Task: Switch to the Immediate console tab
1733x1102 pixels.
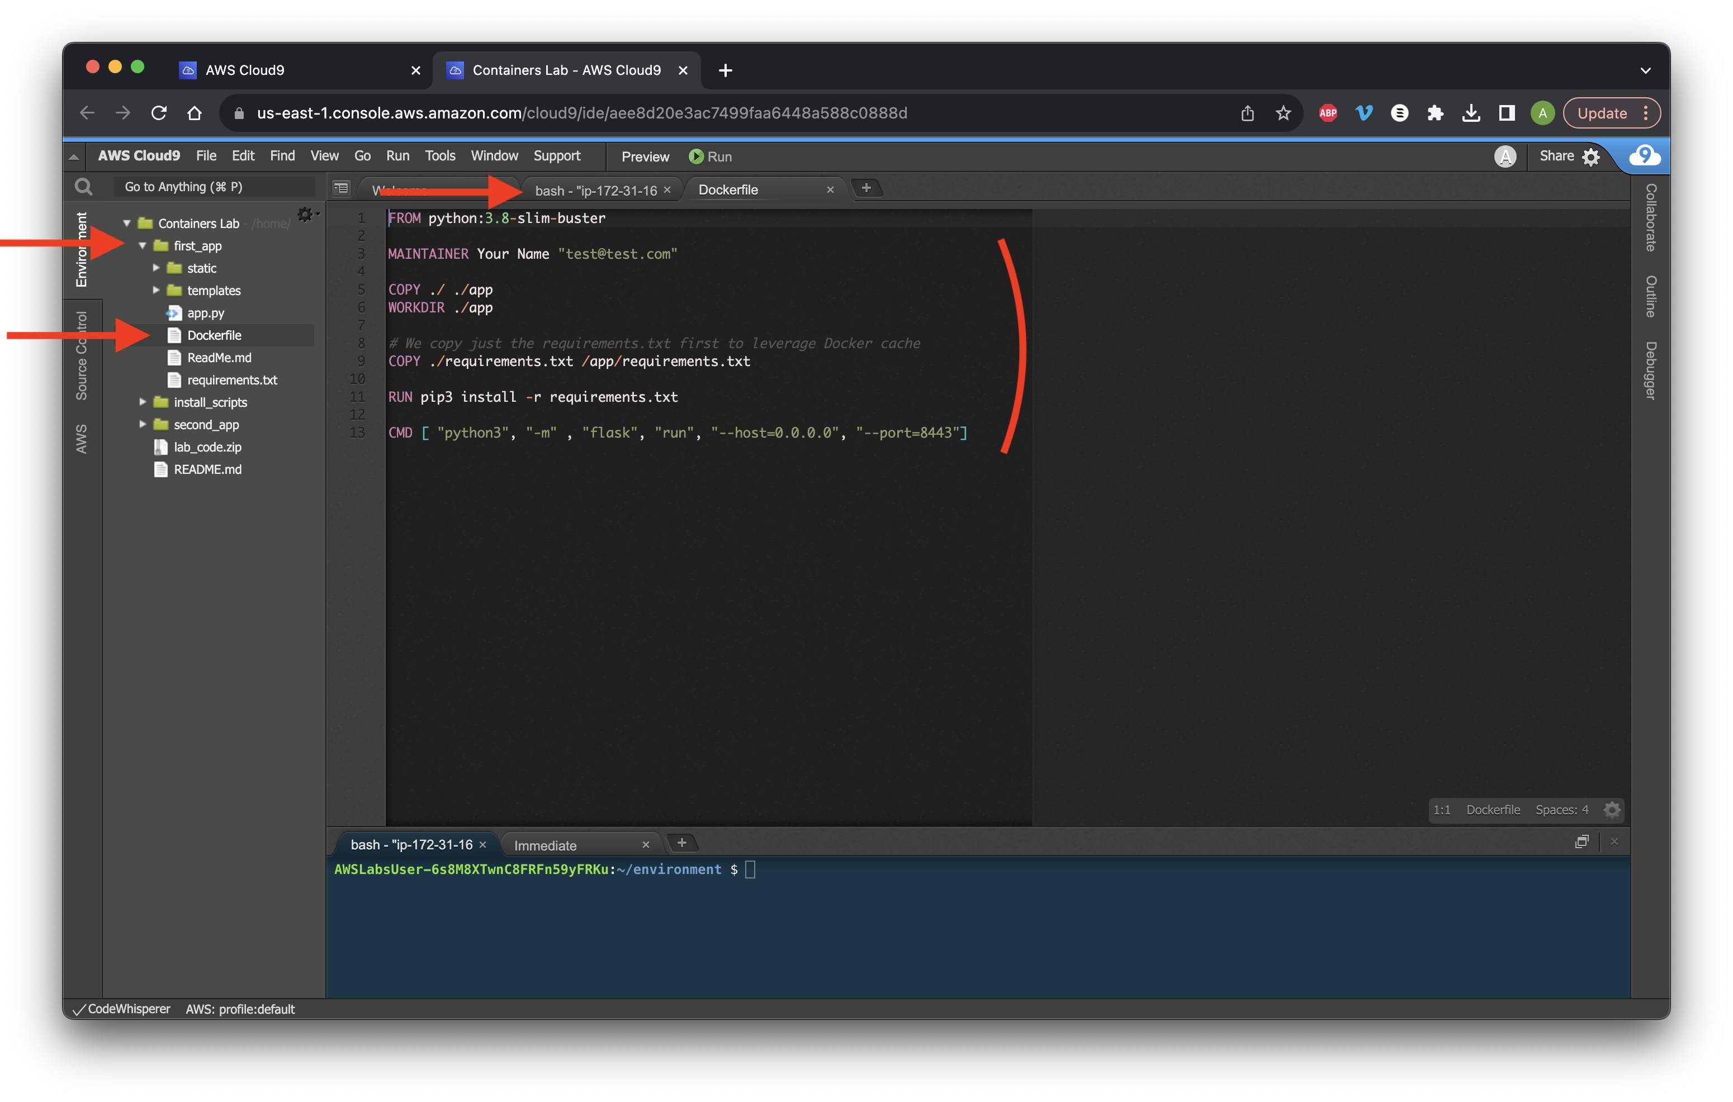Action: pos(545,845)
